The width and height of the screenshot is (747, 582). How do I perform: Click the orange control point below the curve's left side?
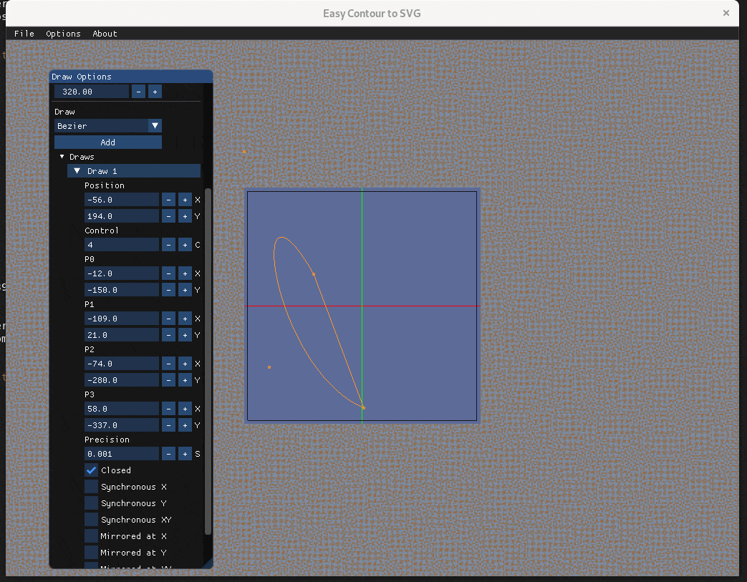coord(269,367)
